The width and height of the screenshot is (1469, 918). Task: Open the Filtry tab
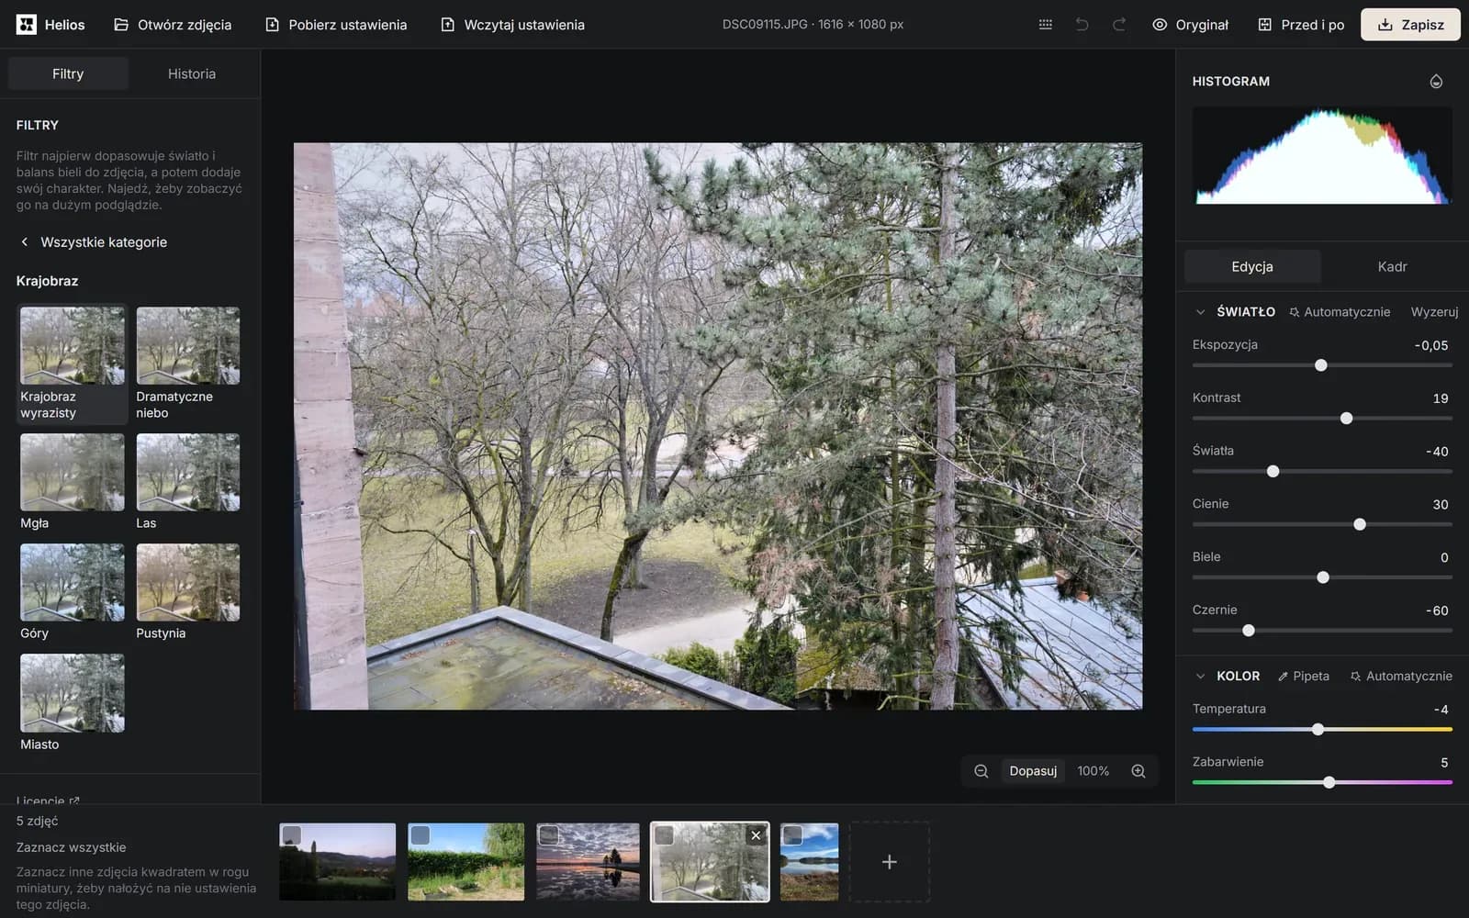68,73
